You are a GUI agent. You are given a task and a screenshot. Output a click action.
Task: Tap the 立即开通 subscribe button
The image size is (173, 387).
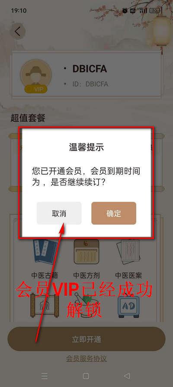tap(86, 339)
